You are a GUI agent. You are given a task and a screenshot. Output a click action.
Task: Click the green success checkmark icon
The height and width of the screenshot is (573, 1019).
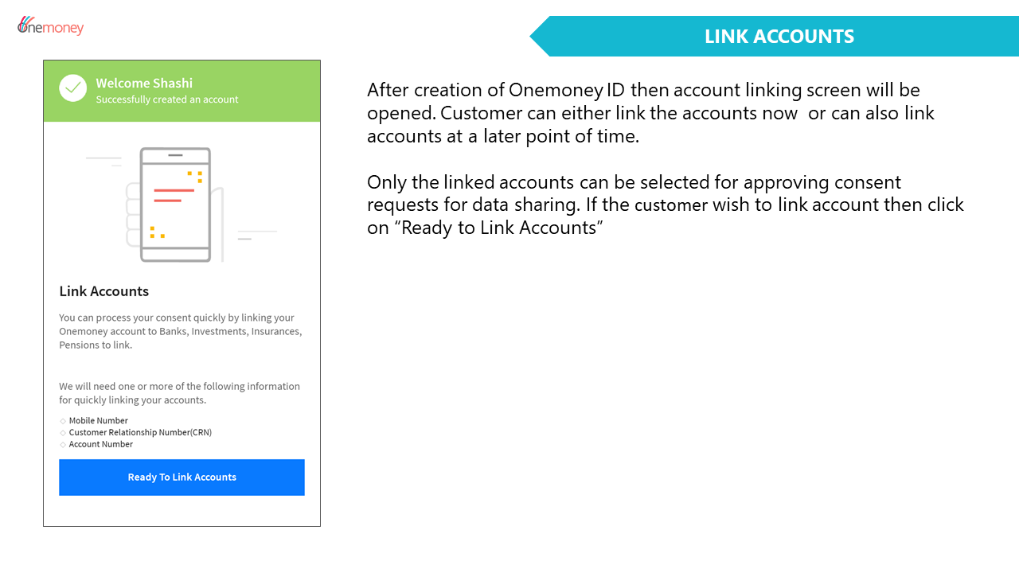(72, 88)
